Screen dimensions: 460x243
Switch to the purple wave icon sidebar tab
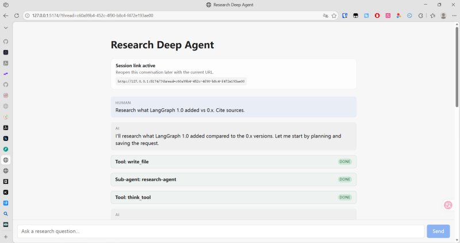click(x=6, y=74)
